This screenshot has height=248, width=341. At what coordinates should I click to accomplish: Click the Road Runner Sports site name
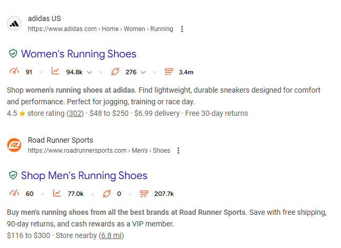pyautogui.click(x=61, y=140)
